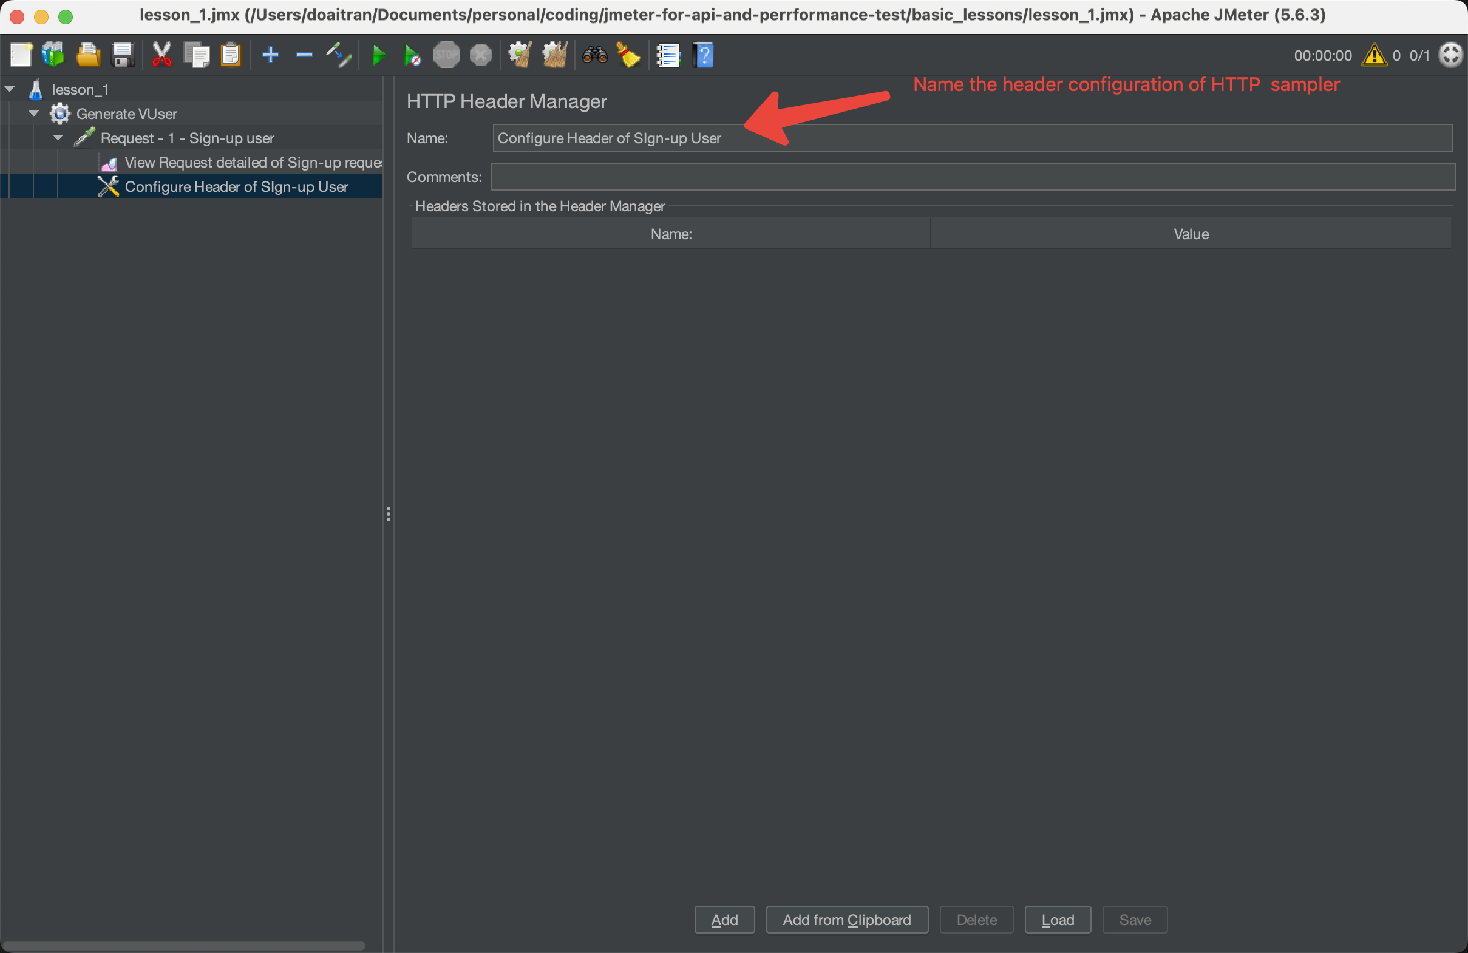The height and width of the screenshot is (953, 1468).
Task: Click the split pane divider handle
Action: pos(388,514)
